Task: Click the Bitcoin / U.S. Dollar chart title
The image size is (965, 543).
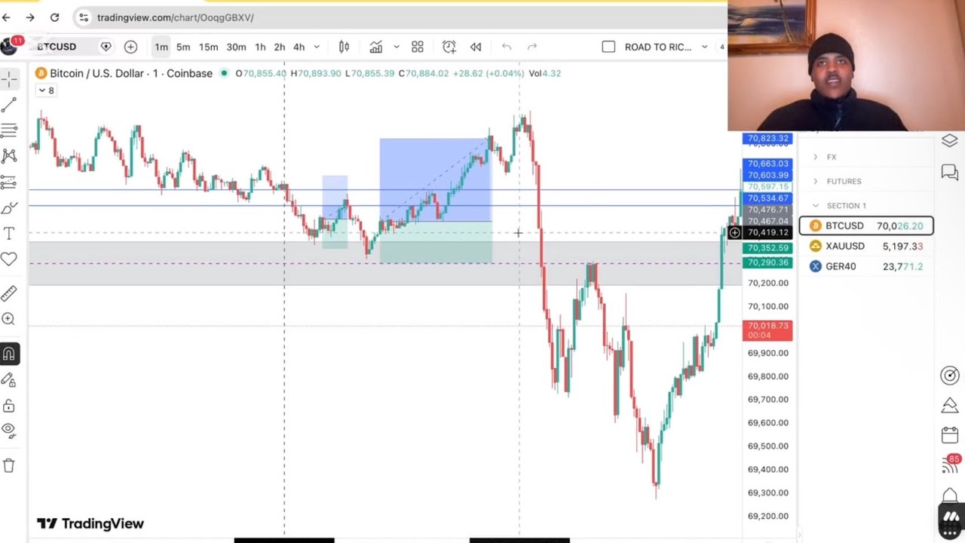Action: tap(131, 73)
